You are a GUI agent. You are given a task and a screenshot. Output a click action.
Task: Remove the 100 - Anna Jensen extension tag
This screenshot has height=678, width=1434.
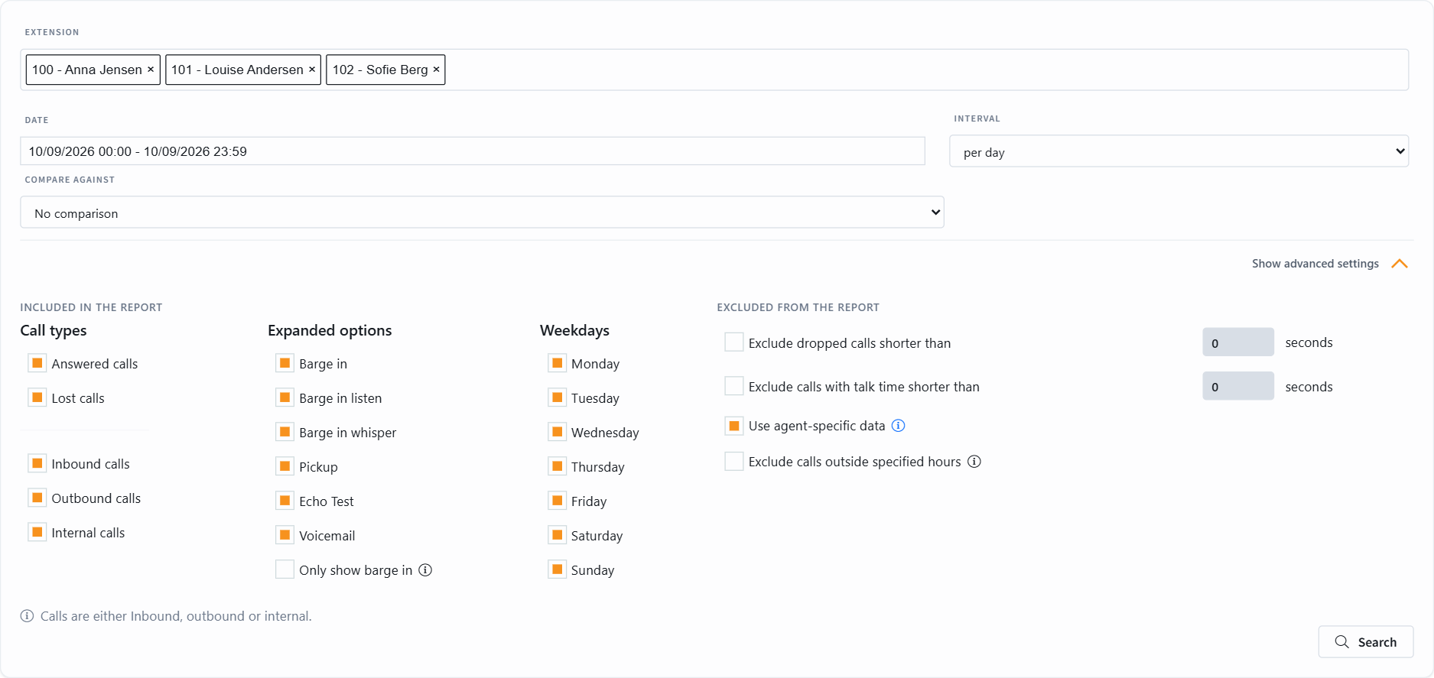151,70
